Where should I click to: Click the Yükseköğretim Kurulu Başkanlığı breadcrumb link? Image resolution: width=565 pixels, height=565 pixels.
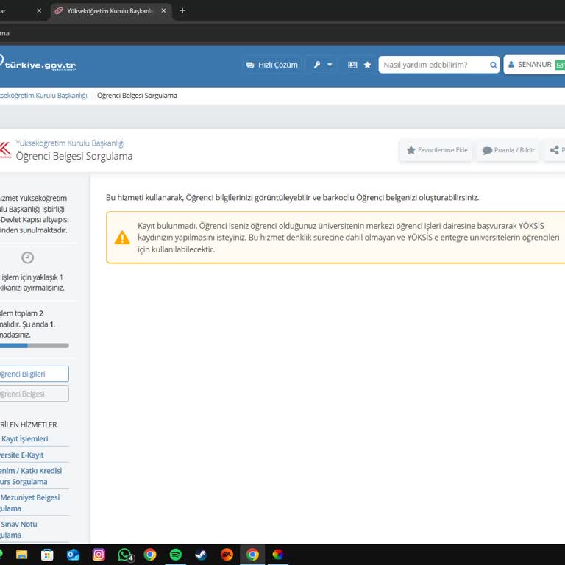(43, 96)
